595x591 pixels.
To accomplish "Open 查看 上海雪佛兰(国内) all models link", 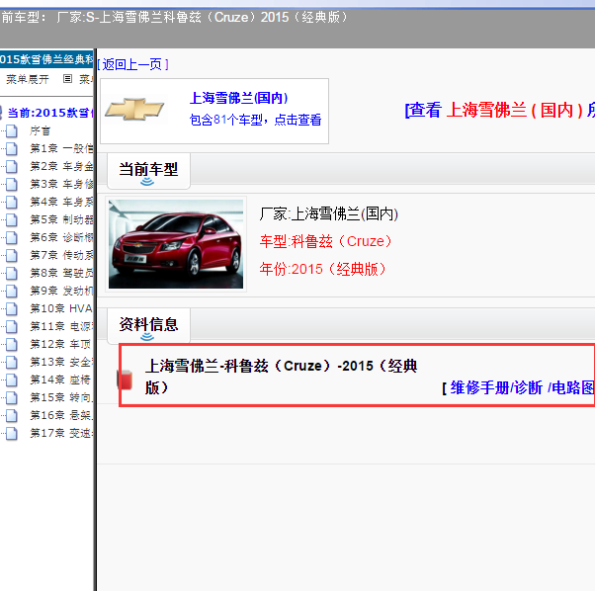I will [499, 111].
